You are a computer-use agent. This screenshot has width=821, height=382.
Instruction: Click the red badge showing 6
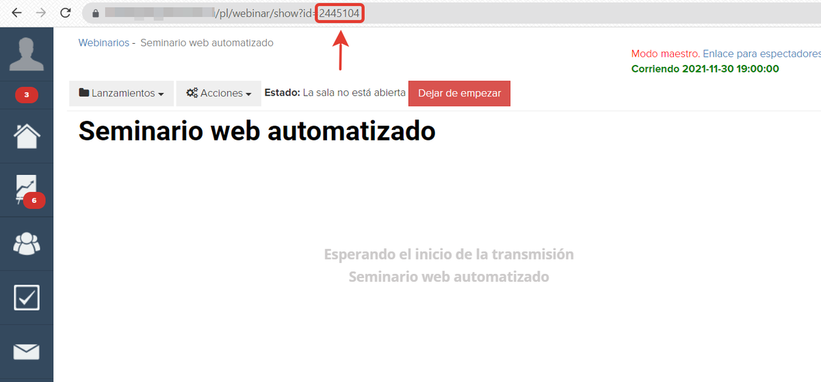tap(34, 200)
